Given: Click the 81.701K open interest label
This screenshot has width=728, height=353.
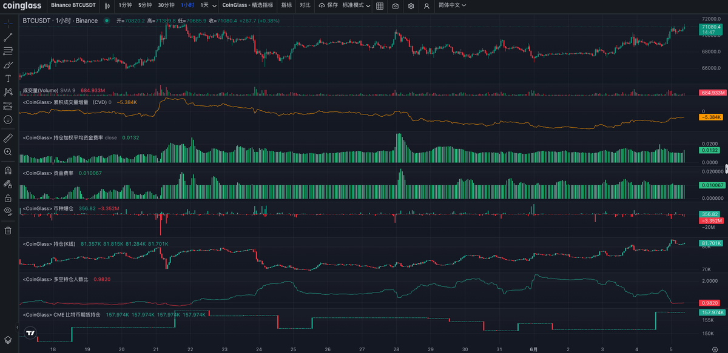Looking at the screenshot, I should point(712,243).
